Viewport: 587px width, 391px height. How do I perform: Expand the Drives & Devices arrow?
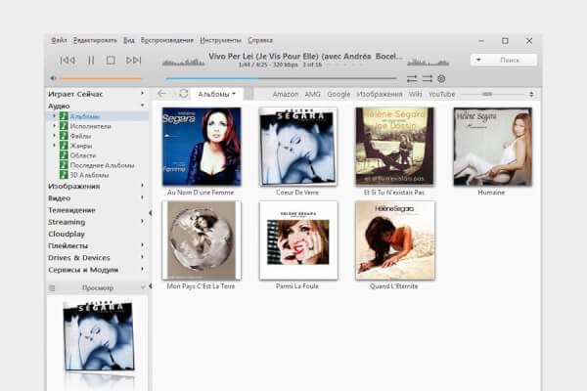tap(142, 257)
